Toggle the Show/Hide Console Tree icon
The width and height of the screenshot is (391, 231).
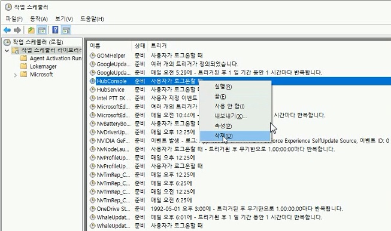pos(42,30)
